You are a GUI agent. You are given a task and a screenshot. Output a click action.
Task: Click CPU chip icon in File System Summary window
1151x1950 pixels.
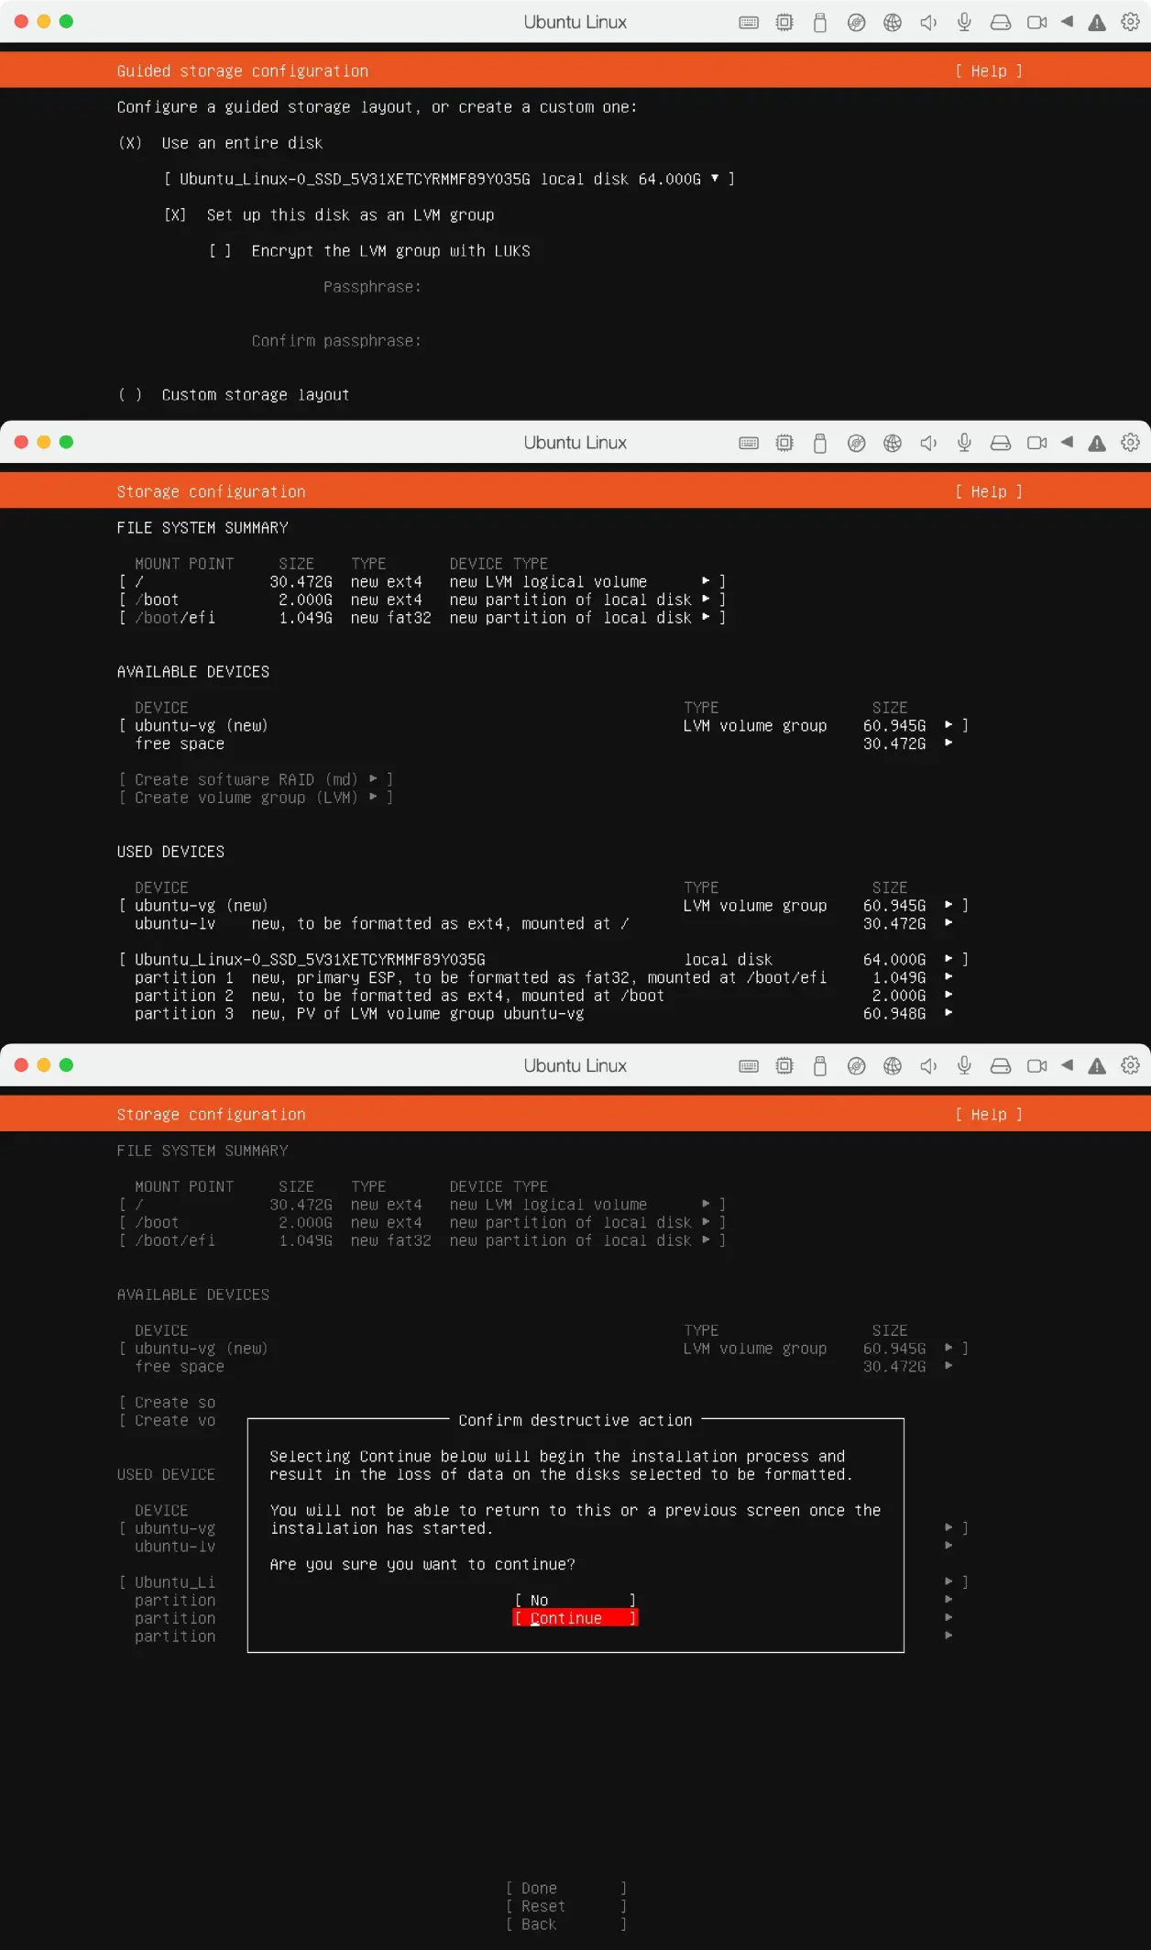[x=784, y=443]
